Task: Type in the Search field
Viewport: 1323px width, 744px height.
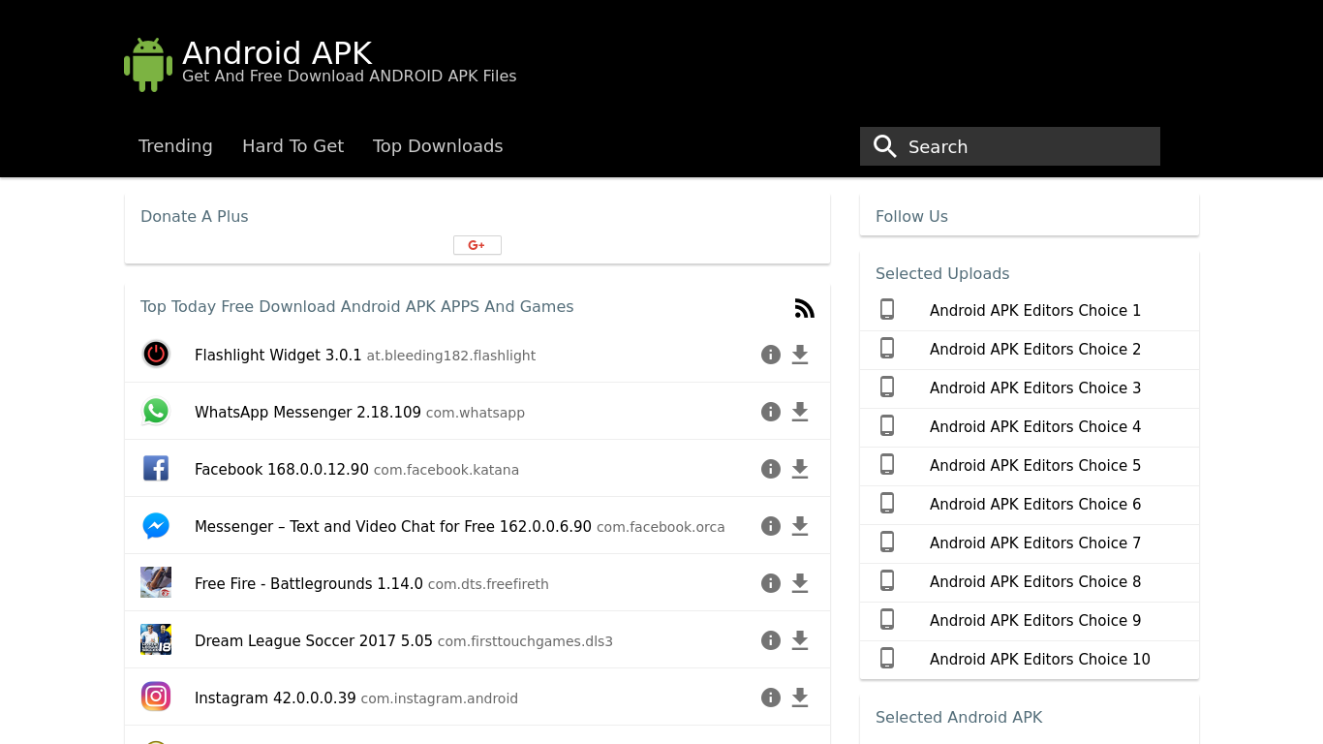Action: click(1027, 146)
